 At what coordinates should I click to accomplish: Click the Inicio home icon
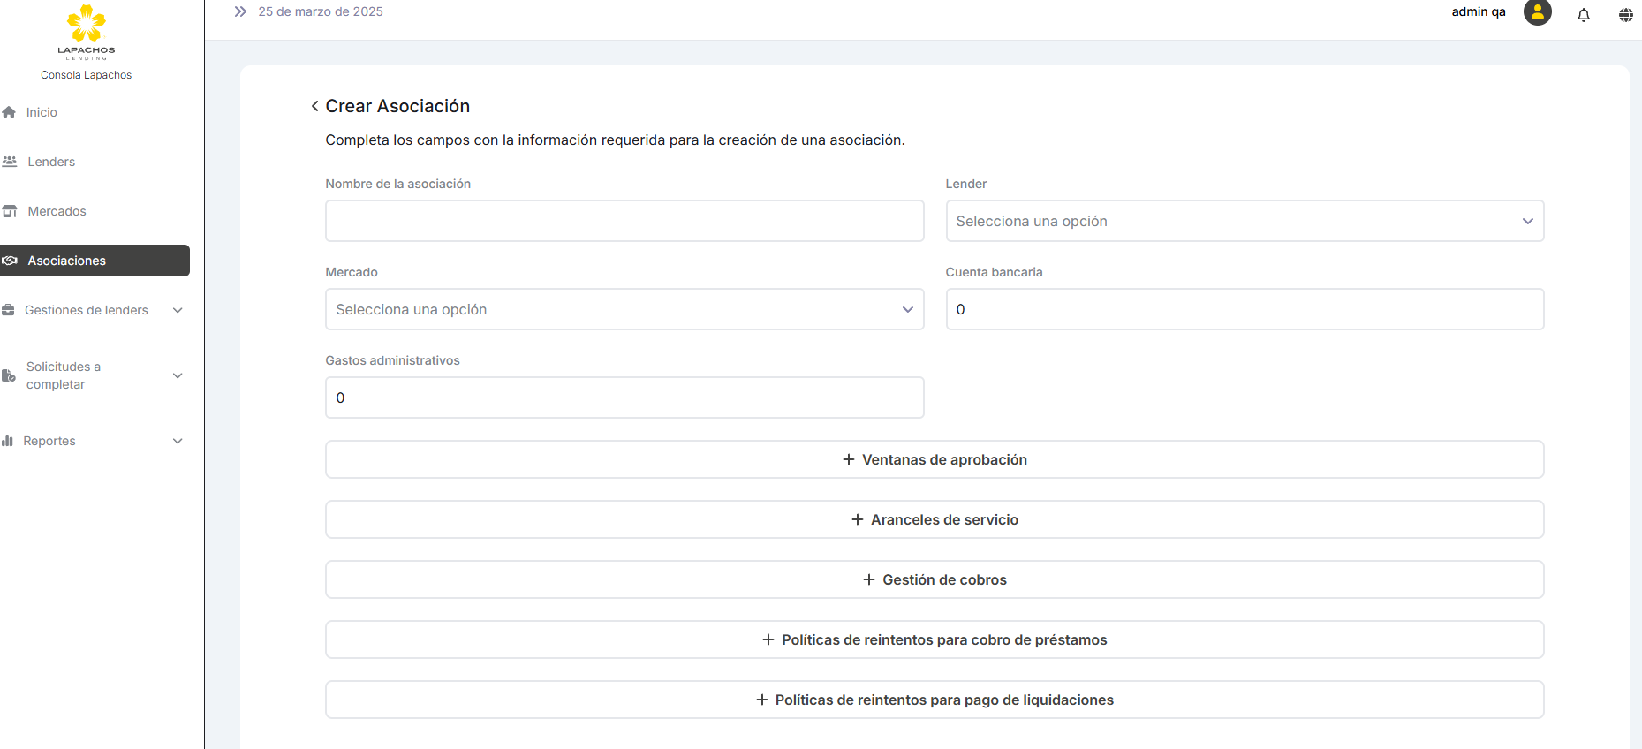point(10,112)
